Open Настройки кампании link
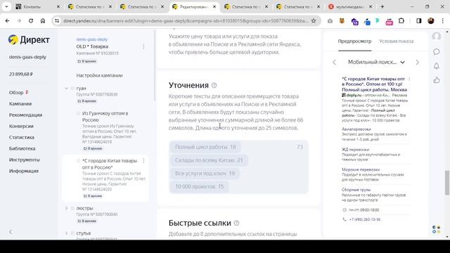450x253 pixels. (x=99, y=75)
